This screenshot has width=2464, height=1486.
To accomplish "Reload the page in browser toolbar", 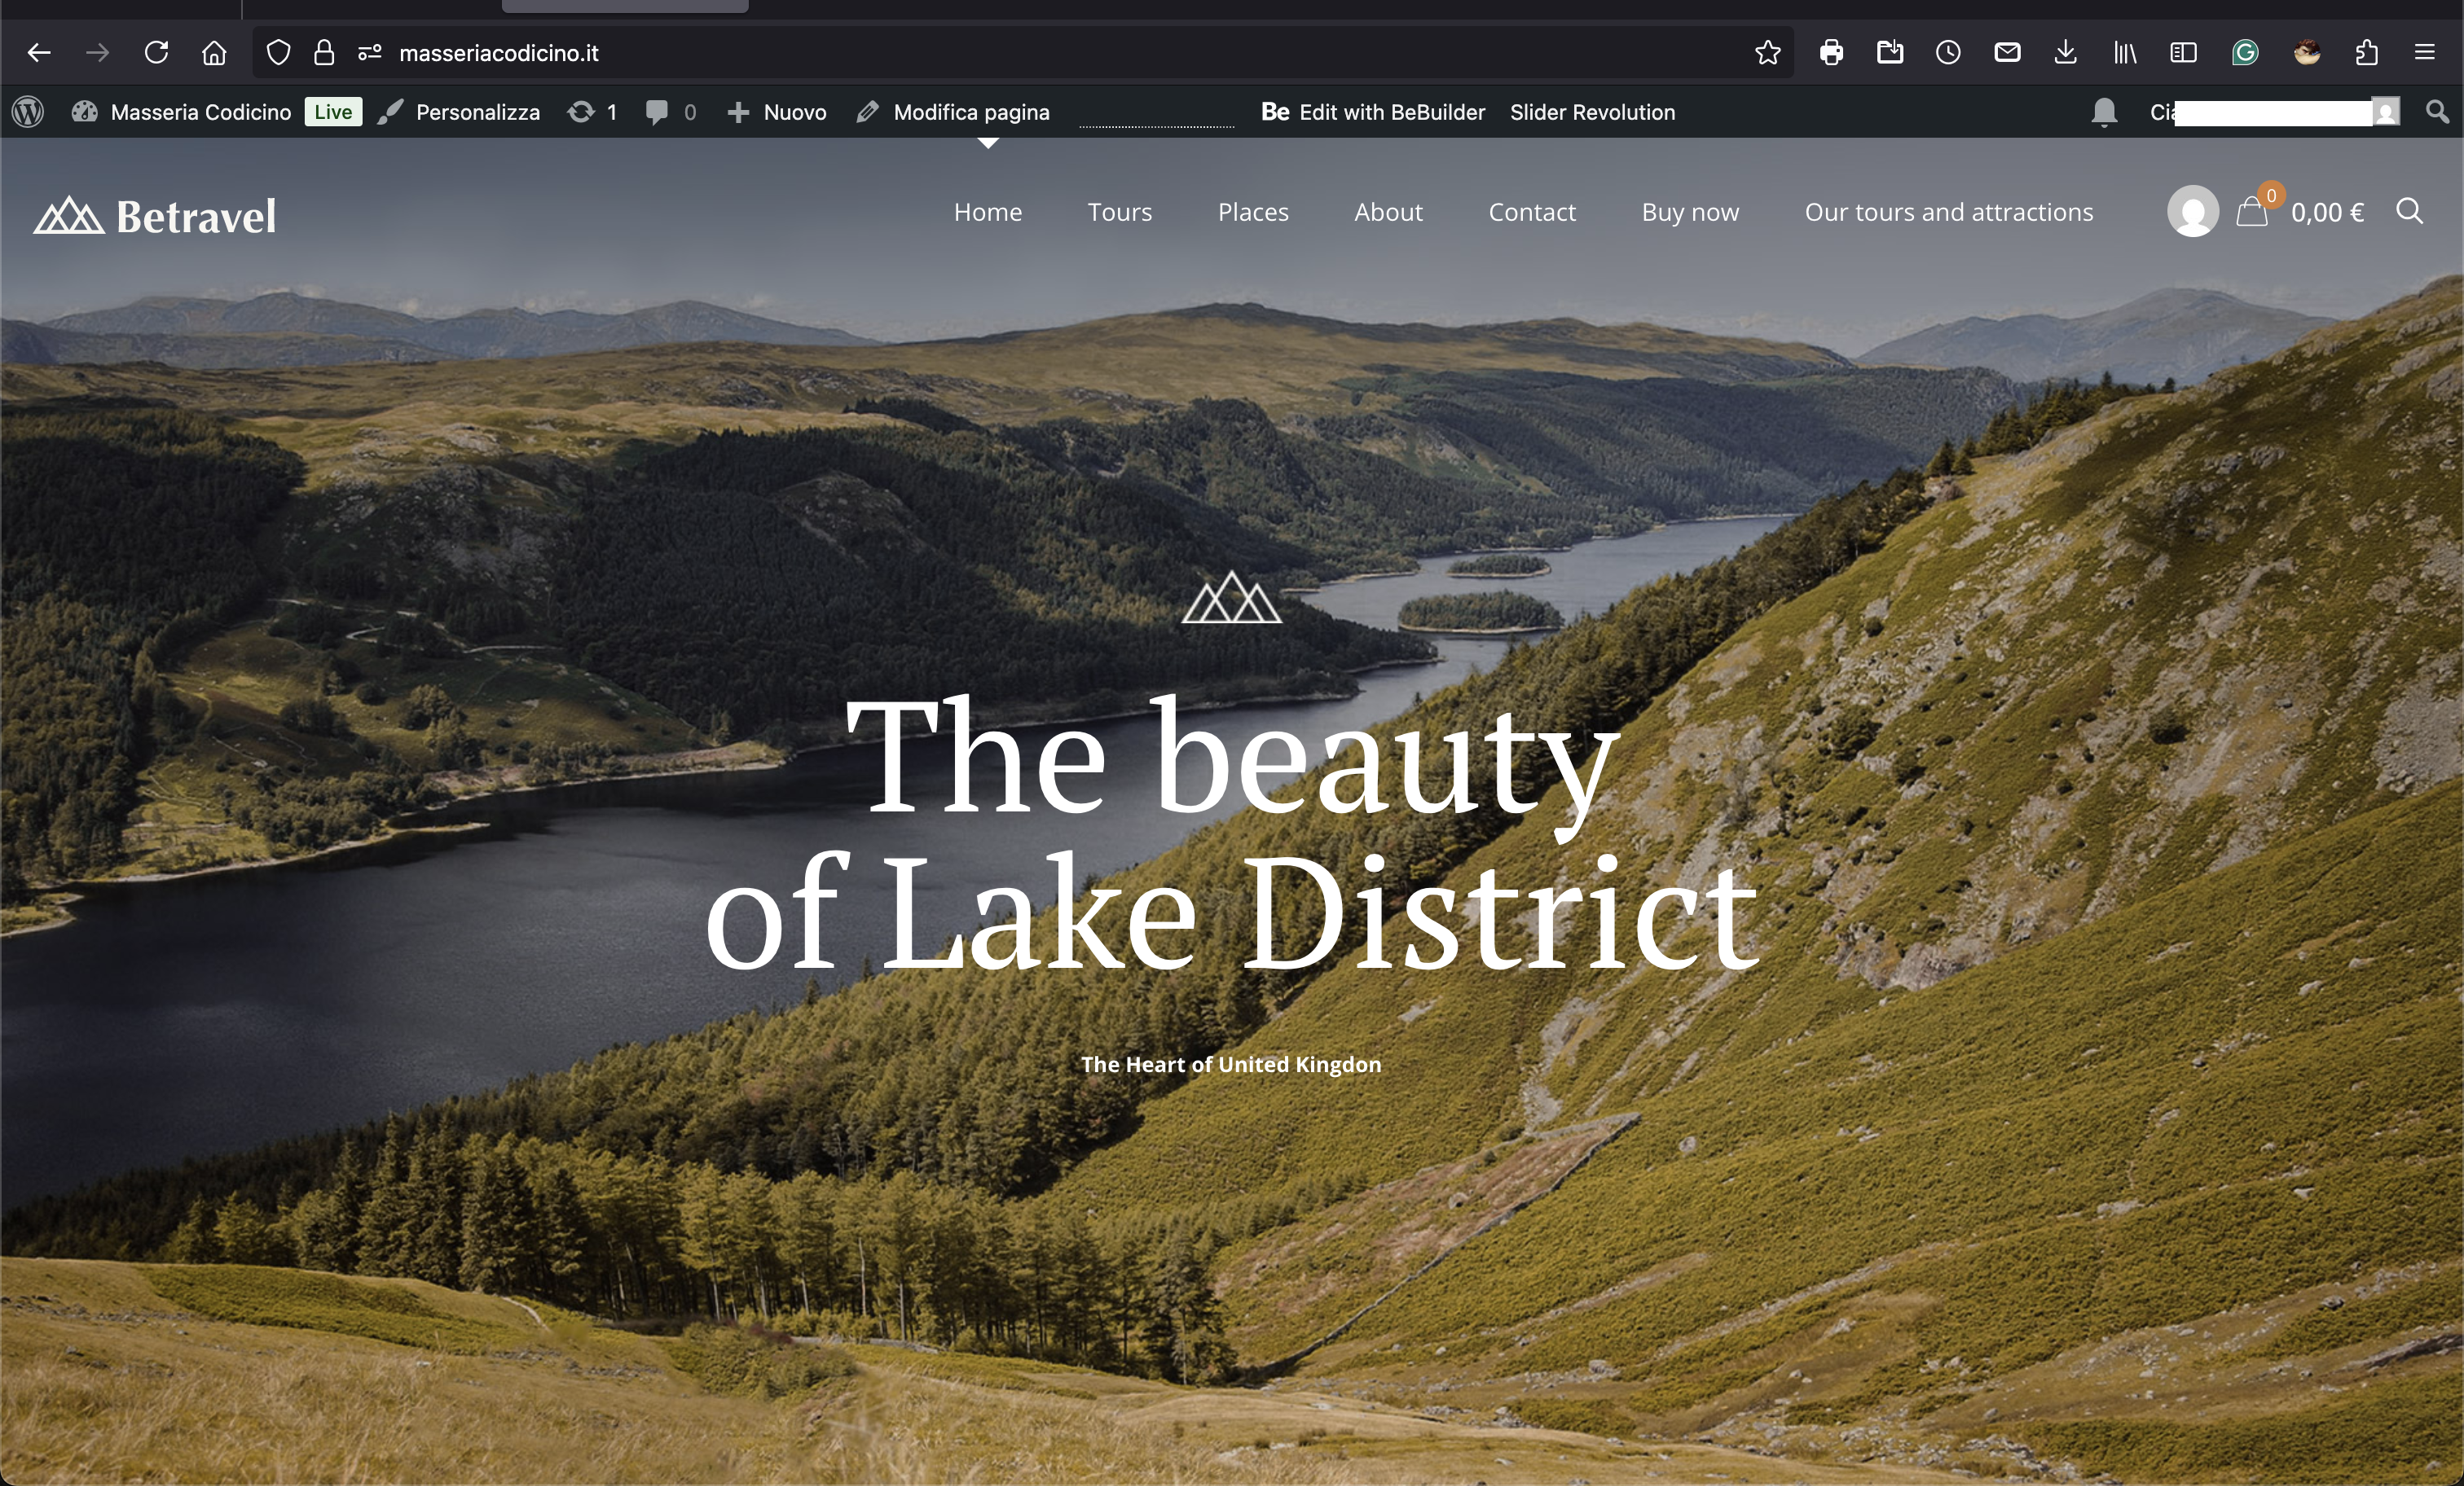I will tap(156, 53).
